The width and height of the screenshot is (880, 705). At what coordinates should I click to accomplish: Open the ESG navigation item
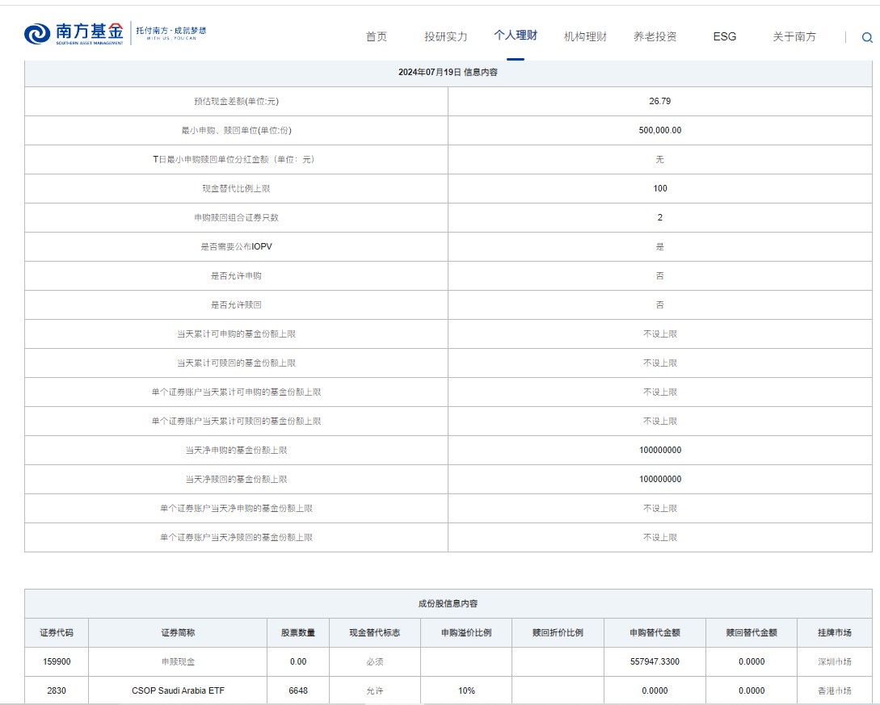pos(725,36)
